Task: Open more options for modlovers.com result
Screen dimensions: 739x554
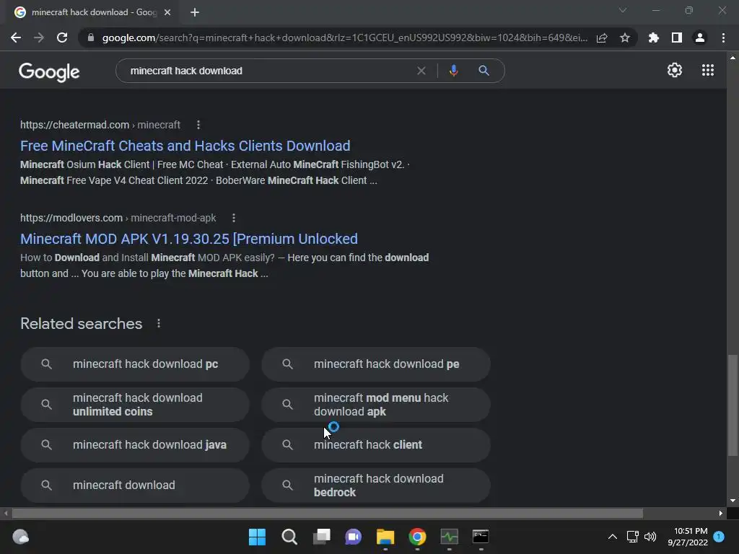Action: (234, 218)
